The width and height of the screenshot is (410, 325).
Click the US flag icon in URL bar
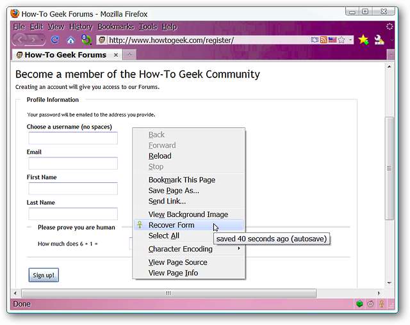[332, 40]
